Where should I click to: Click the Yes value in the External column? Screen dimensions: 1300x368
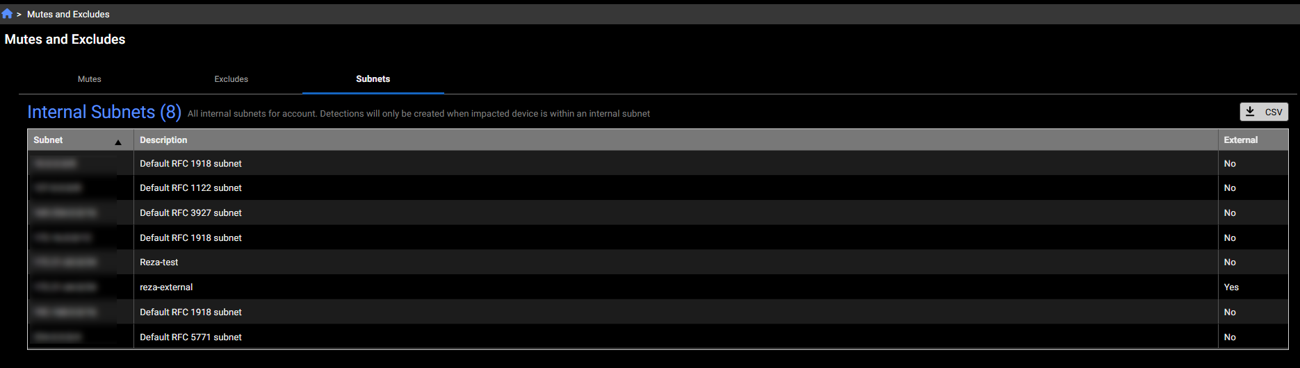(1231, 287)
